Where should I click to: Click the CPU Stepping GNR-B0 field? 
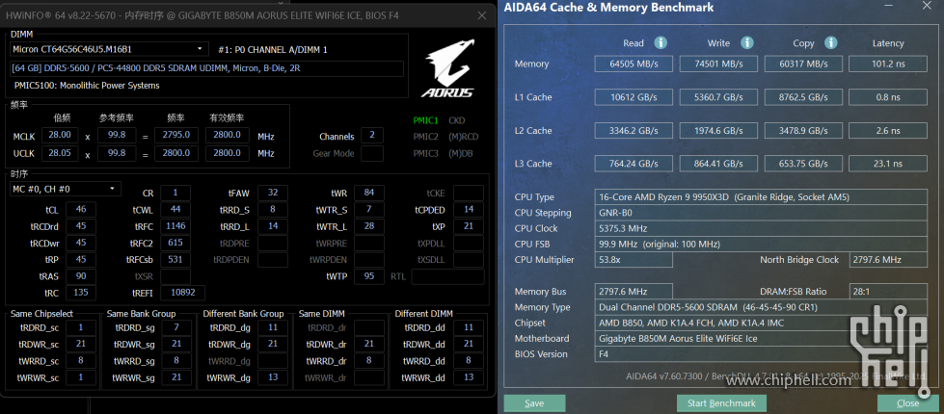point(761,213)
